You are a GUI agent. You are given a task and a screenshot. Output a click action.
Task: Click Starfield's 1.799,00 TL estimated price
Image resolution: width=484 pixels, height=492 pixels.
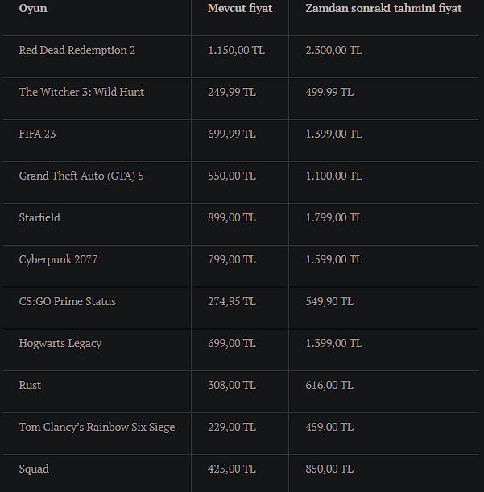click(x=334, y=217)
